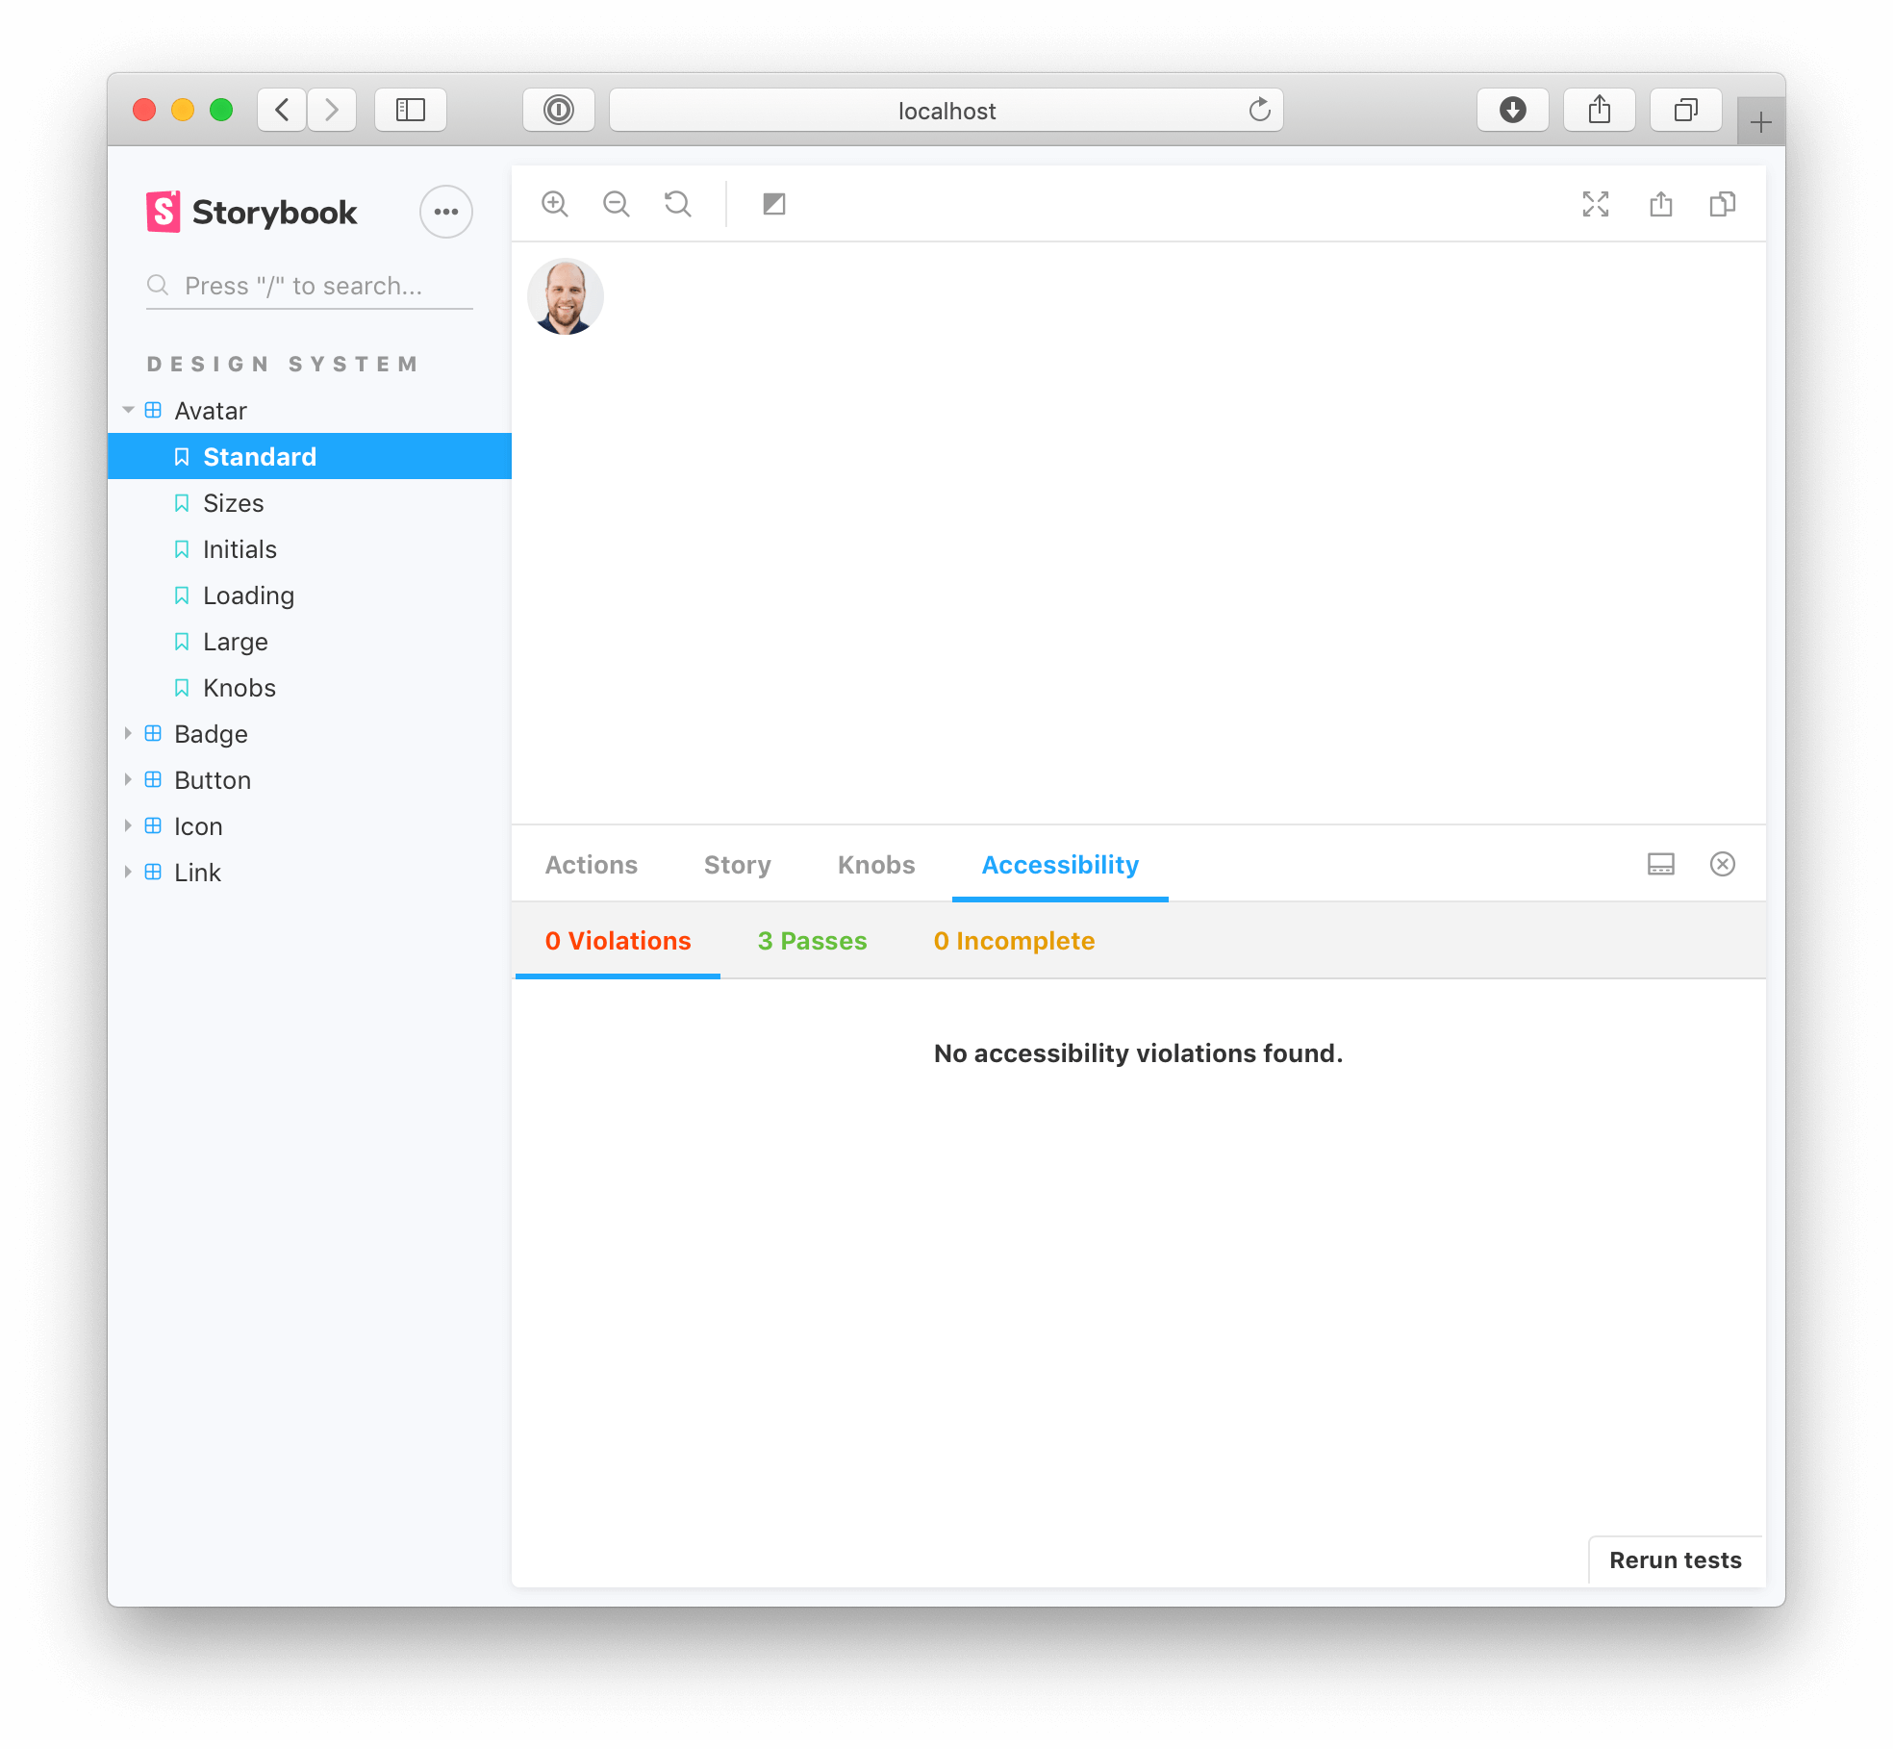This screenshot has width=1893, height=1749.
Task: Click the open in new window icon
Action: 1660,205
